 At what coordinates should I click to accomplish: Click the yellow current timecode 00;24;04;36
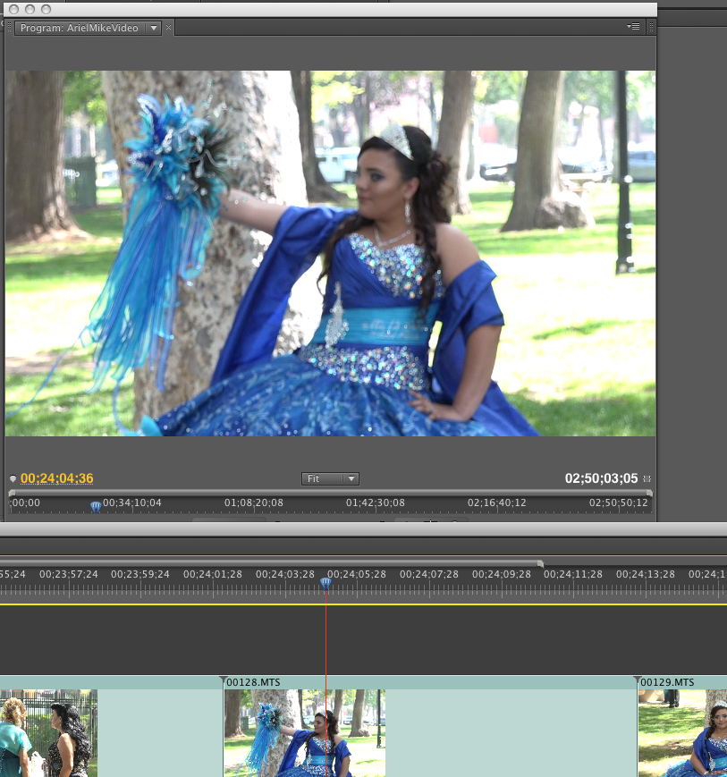click(x=57, y=478)
